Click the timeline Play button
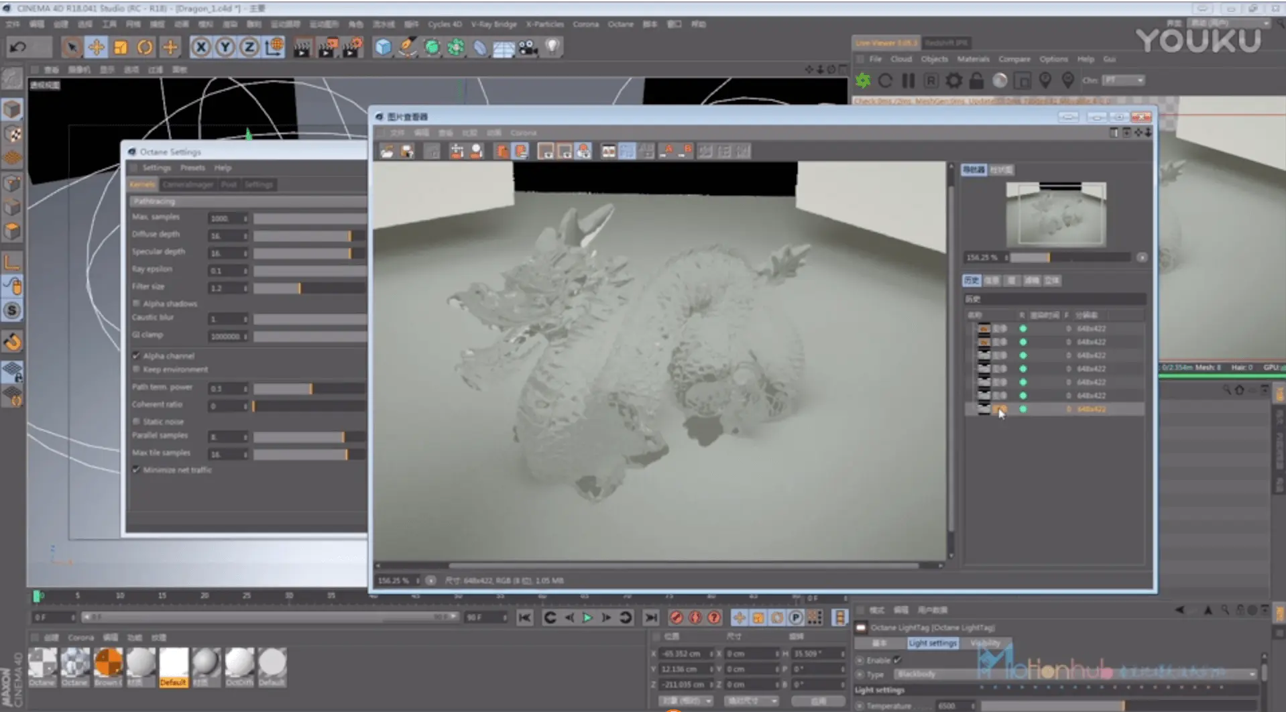The width and height of the screenshot is (1286, 712). [587, 617]
